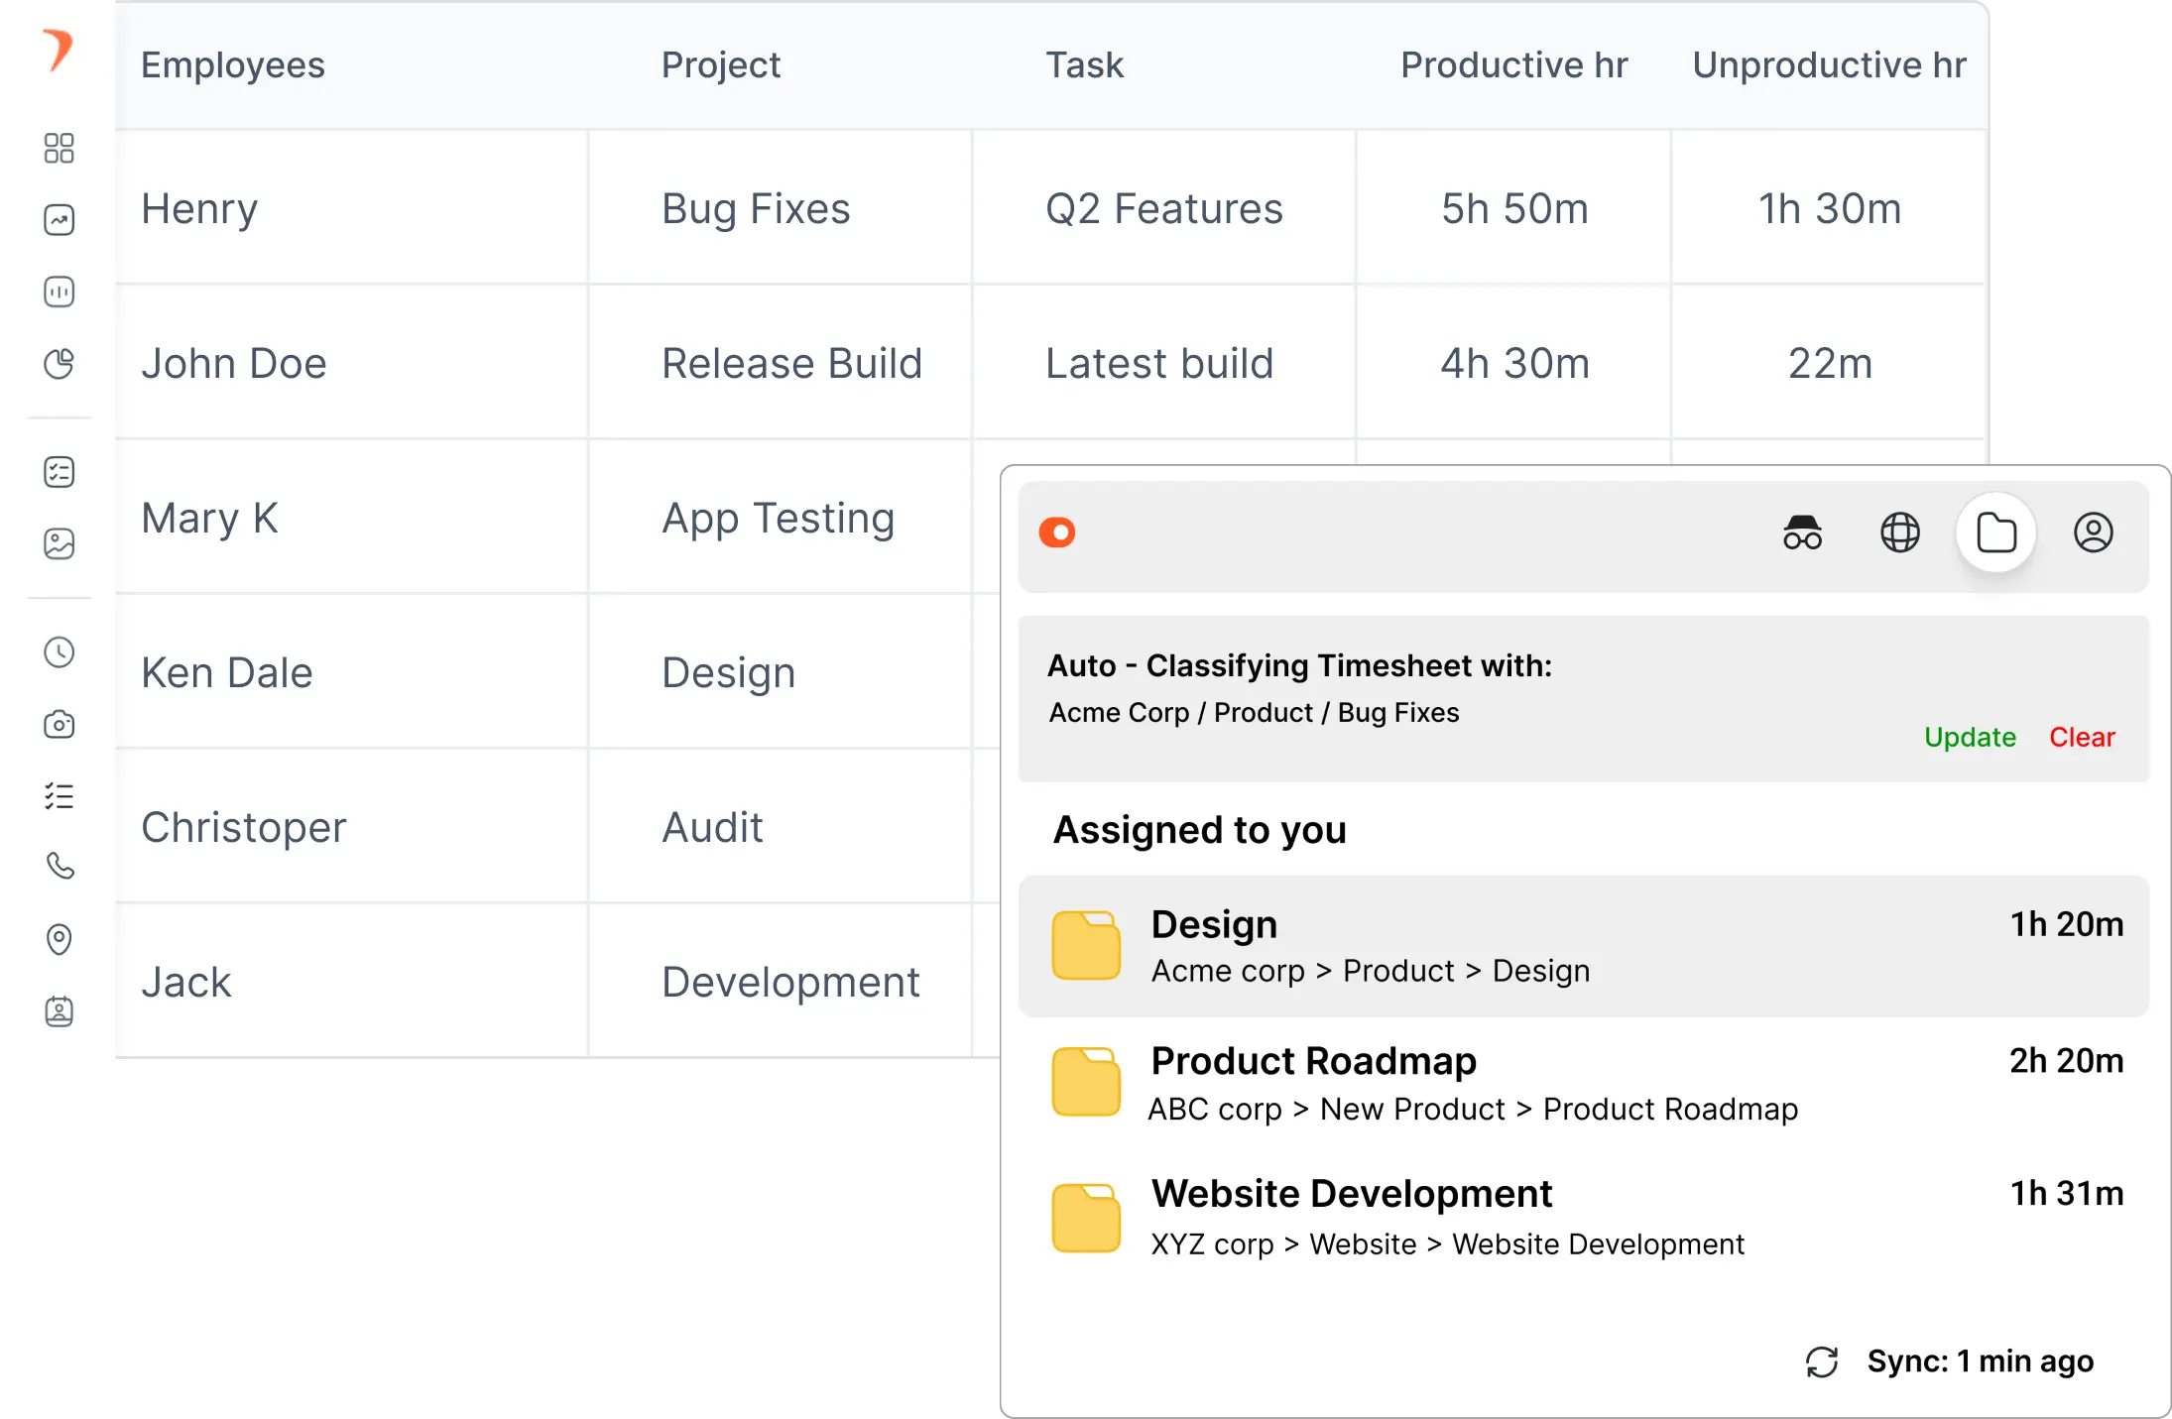This screenshot has width=2172, height=1419.
Task: Toggle the incognito/stealth mode glasses icon
Action: click(x=1801, y=532)
